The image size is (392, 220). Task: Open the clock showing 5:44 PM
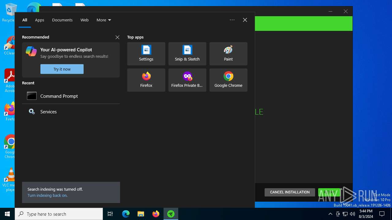click(366, 214)
